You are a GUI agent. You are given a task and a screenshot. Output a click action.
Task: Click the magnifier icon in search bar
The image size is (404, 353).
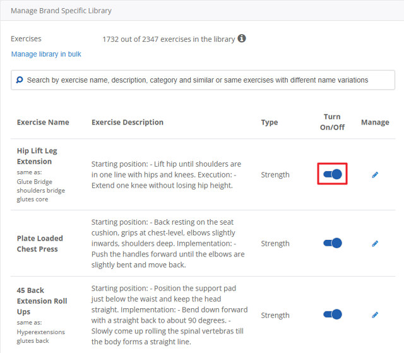point(20,80)
